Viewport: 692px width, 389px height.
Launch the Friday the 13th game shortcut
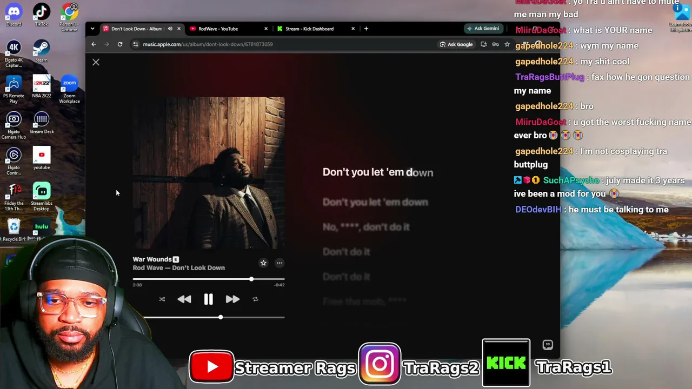pos(14,197)
